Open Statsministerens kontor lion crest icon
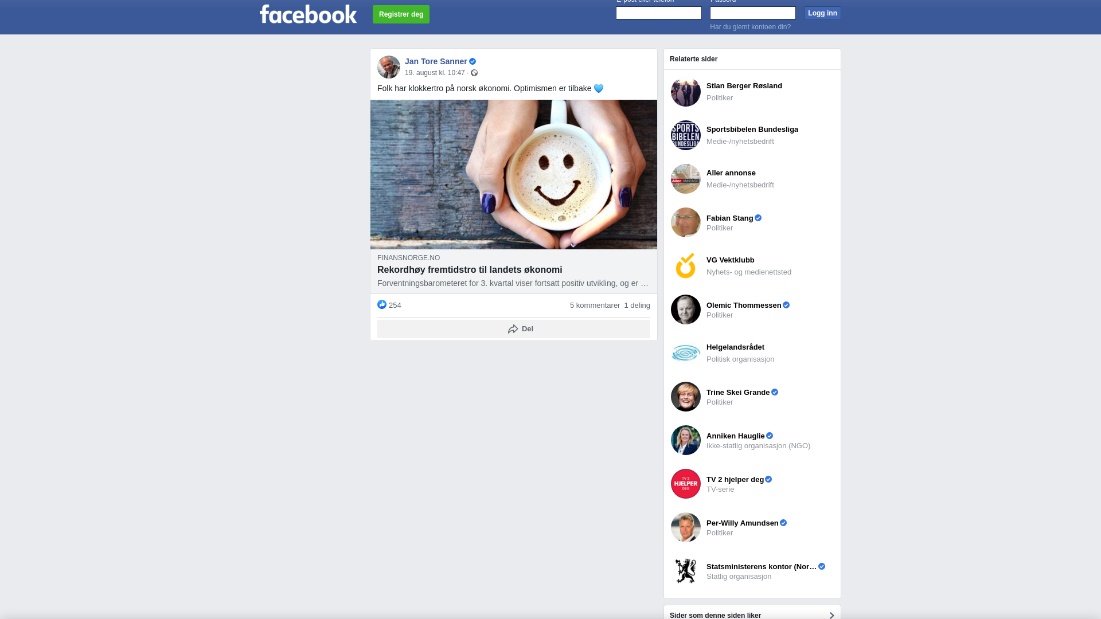The height and width of the screenshot is (619, 1101). 686,571
